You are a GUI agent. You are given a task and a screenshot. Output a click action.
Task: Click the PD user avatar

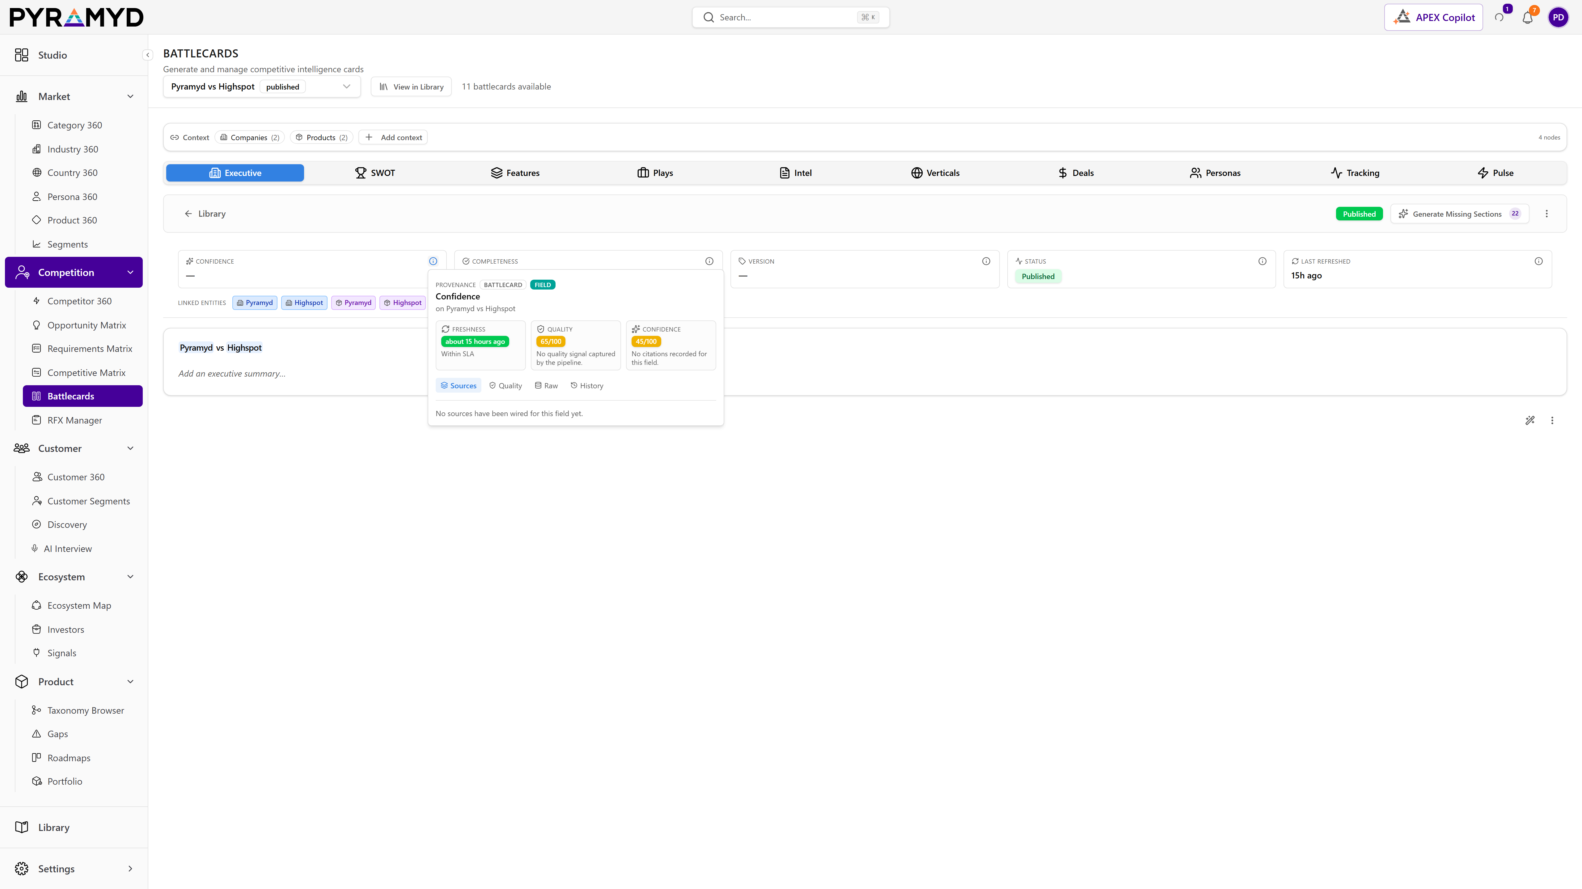[x=1558, y=17]
